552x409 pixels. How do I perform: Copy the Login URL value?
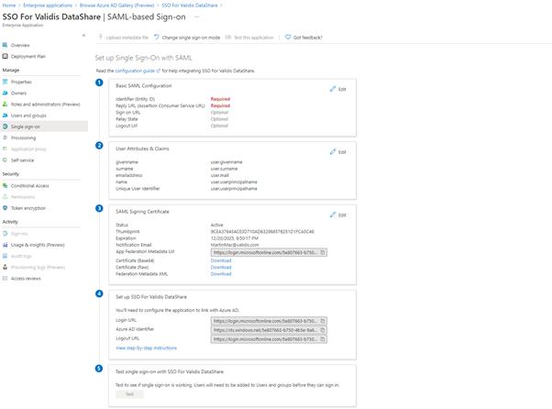323,321
